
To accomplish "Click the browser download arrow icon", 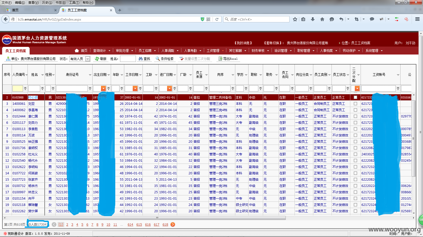I will point(313,19).
